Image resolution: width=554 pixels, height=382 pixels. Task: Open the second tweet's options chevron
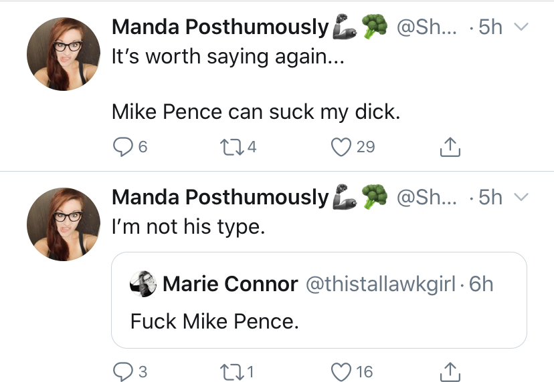coord(521,197)
